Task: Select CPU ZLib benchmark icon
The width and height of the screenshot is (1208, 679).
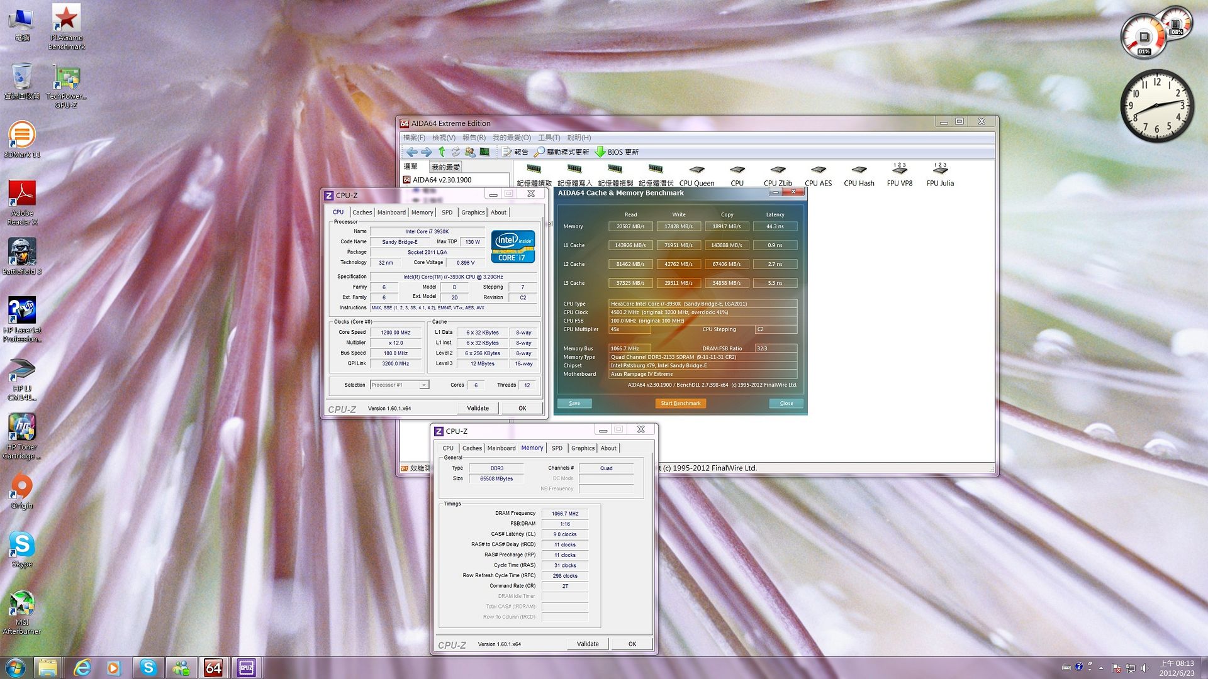Action: tap(778, 175)
